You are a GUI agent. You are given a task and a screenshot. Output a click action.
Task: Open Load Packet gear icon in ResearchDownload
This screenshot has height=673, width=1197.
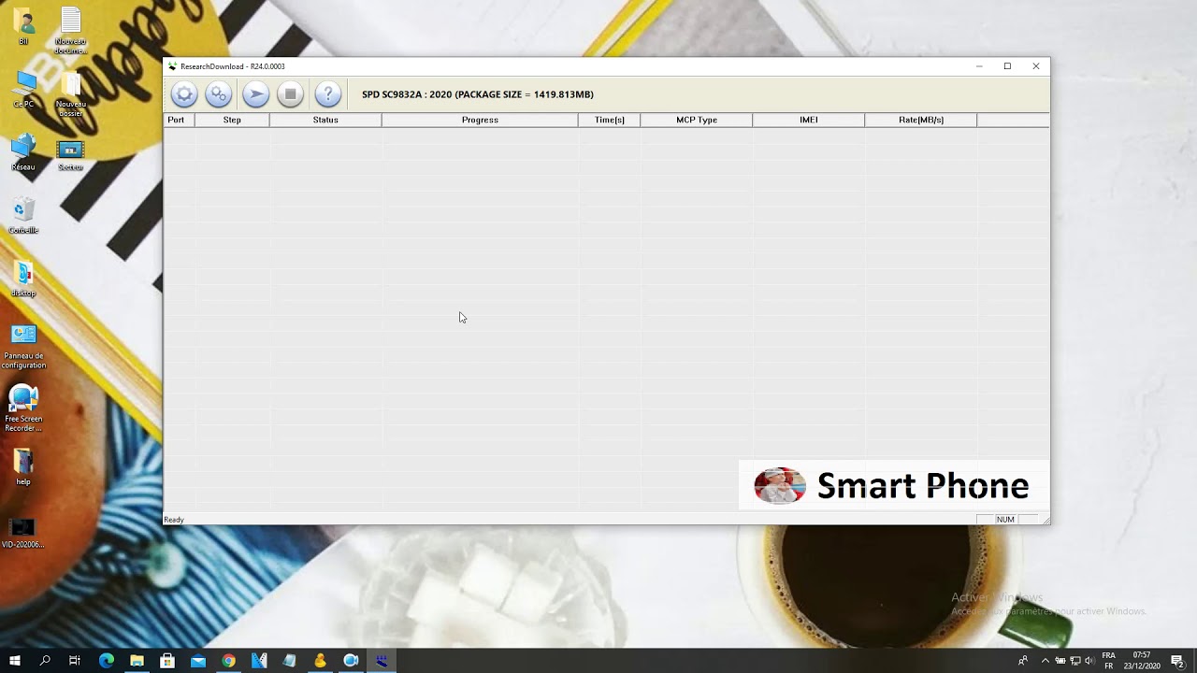tap(184, 94)
